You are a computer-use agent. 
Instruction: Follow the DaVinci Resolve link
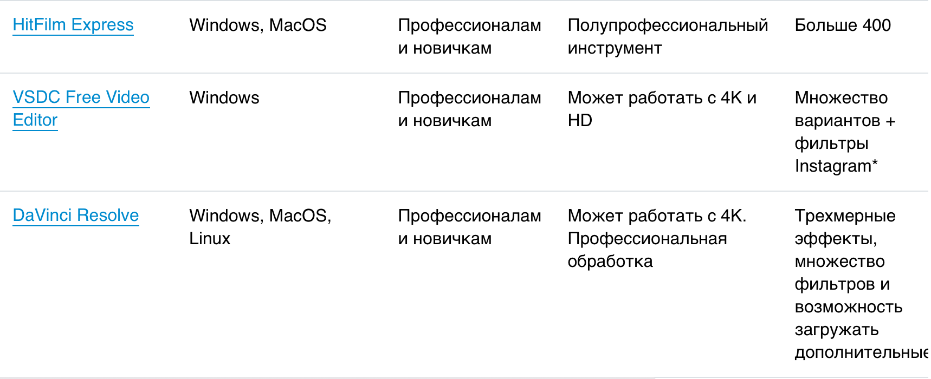click(76, 215)
